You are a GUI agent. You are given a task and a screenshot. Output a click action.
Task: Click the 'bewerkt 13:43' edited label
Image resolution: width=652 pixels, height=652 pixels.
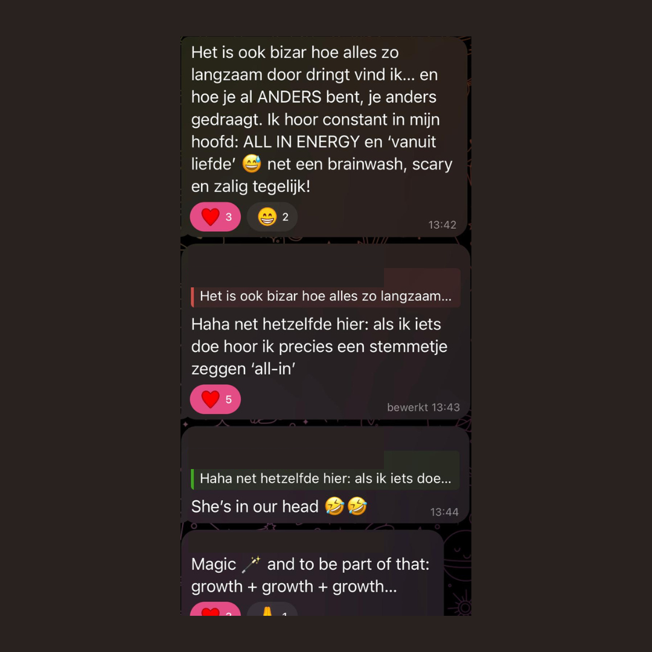point(423,407)
